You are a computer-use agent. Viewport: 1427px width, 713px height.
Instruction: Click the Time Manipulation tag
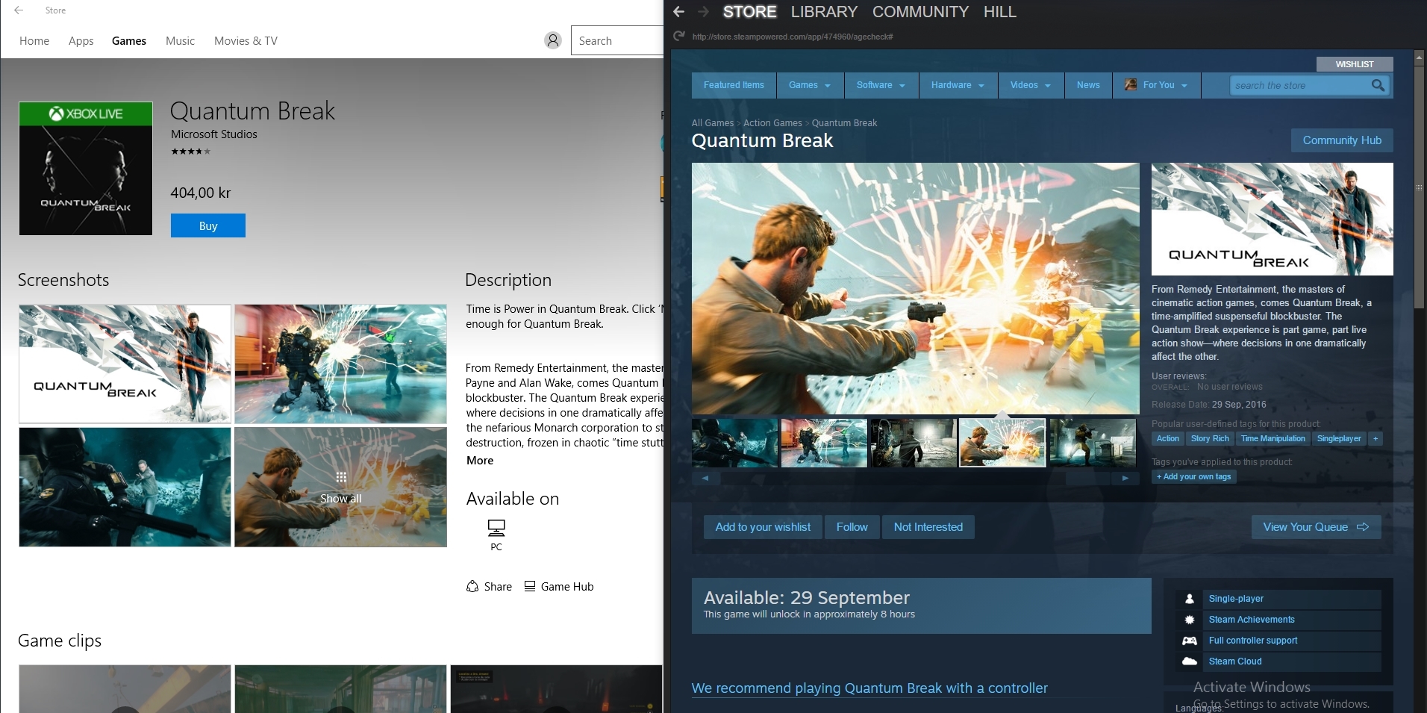coord(1273,439)
